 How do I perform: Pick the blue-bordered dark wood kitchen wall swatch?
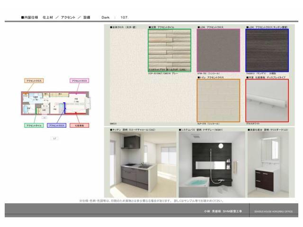pyautogui.click(x=267, y=50)
